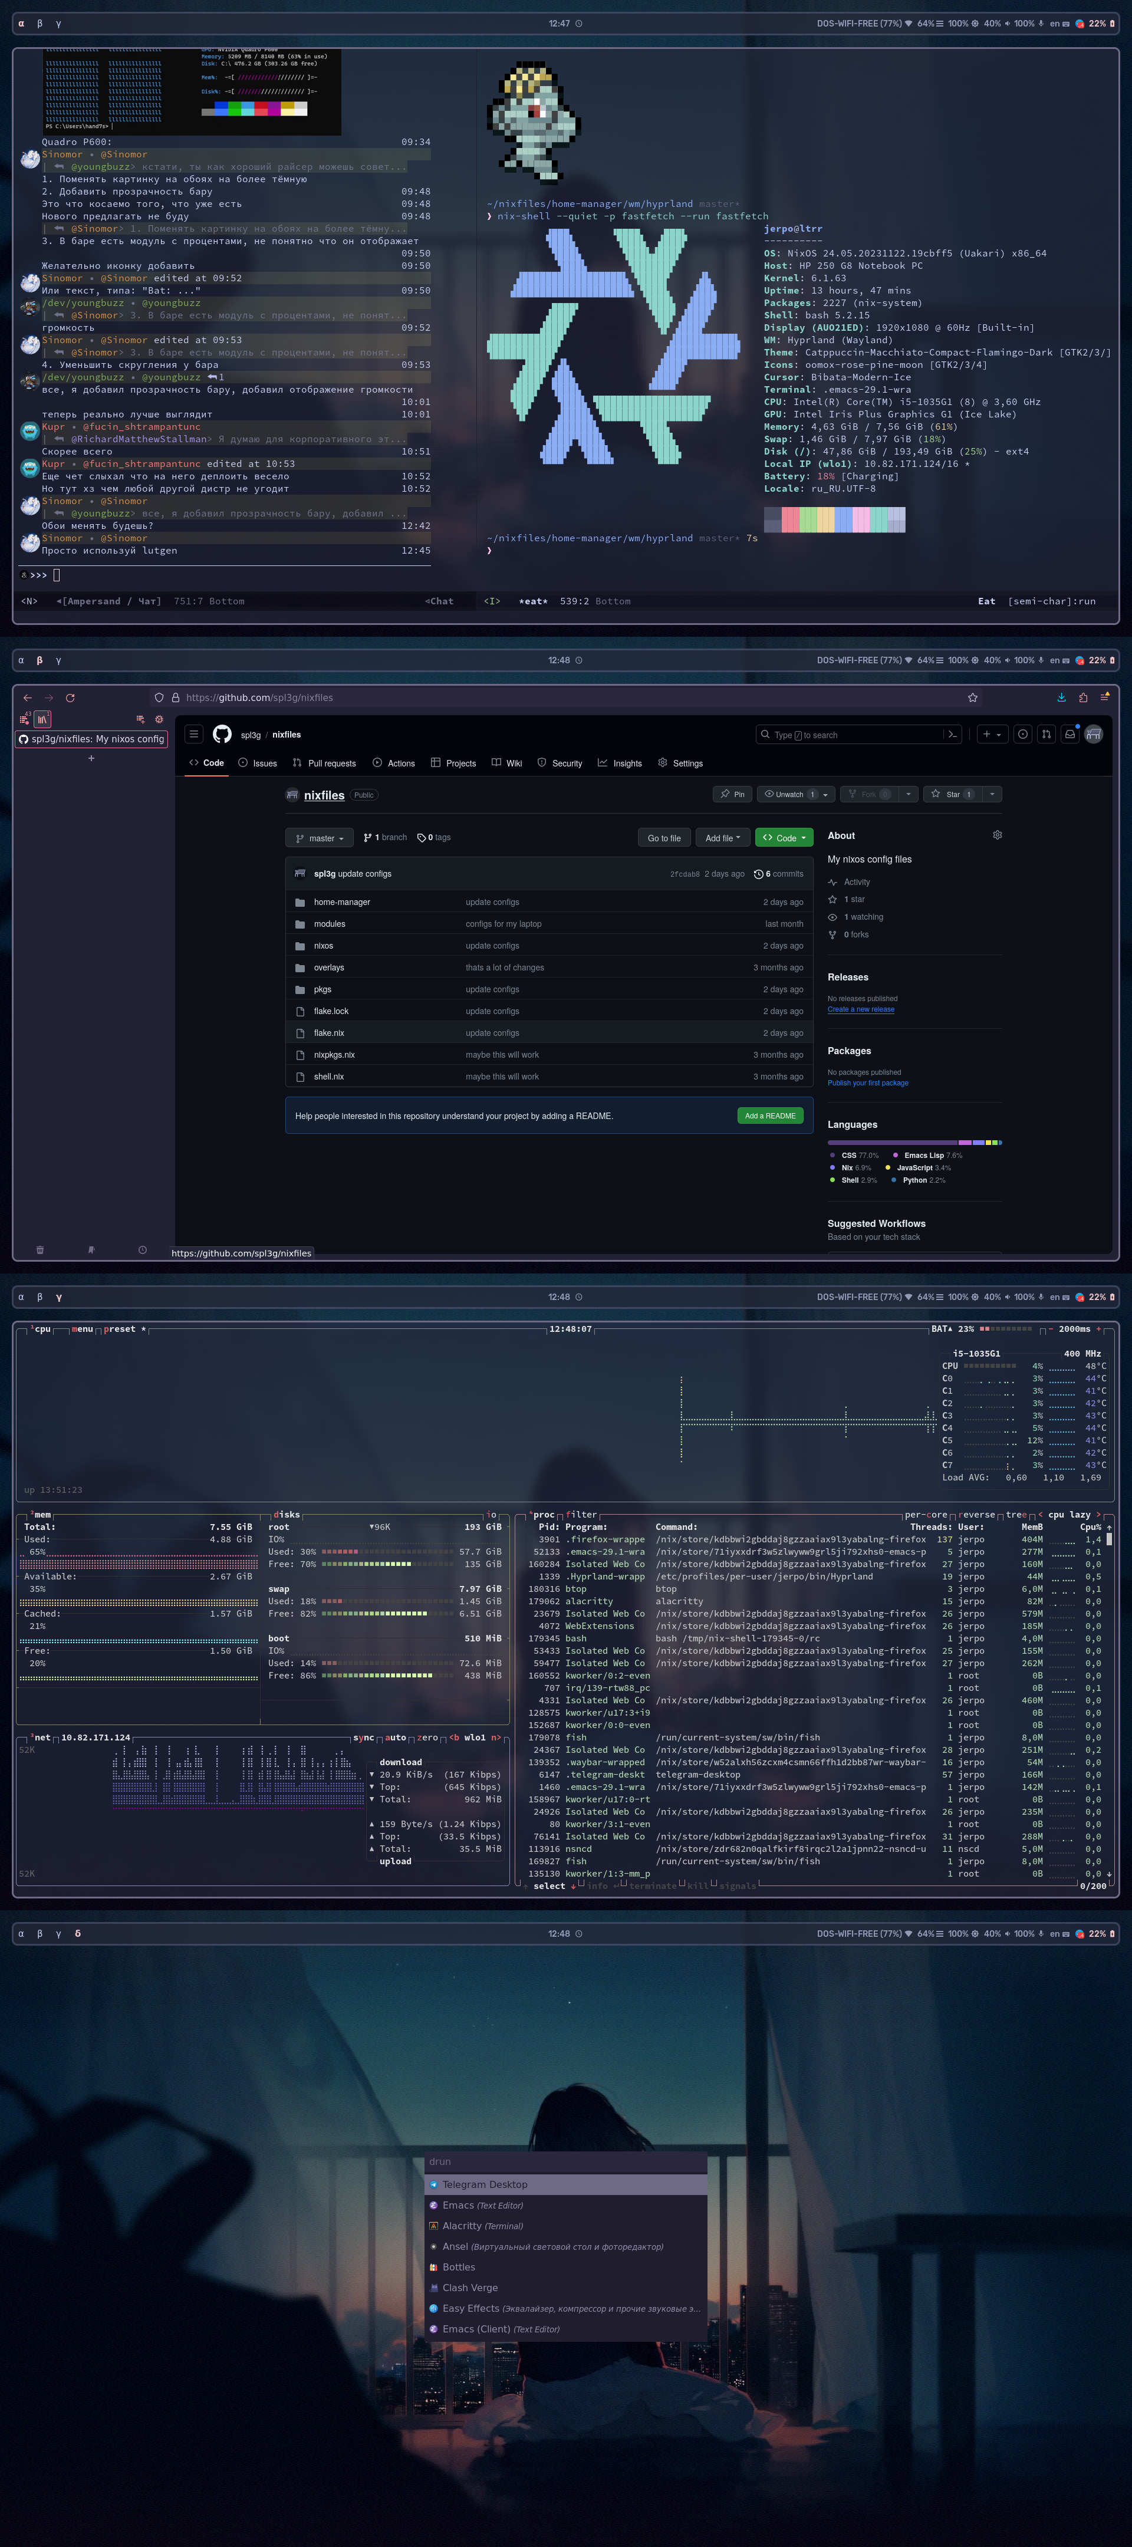Click the BAT 23% meter in btop
Screen dimensions: 1132x2547
[x=982, y=1329]
